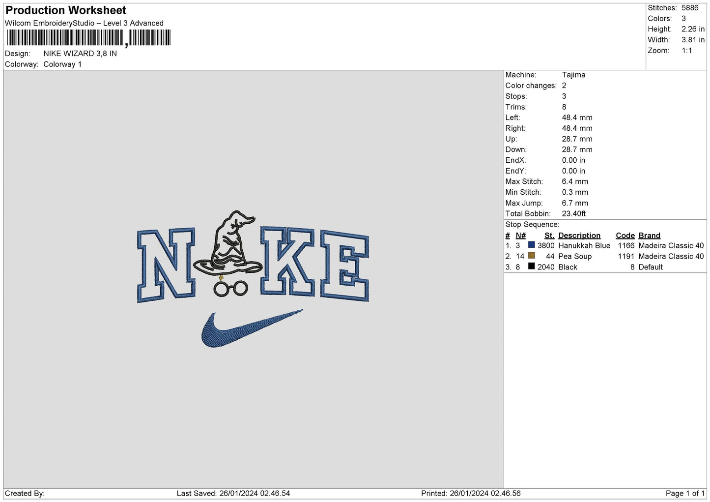This screenshot has width=710, height=502.
Task: Click code 1191 in the stop sequence
Action: pyautogui.click(x=626, y=257)
